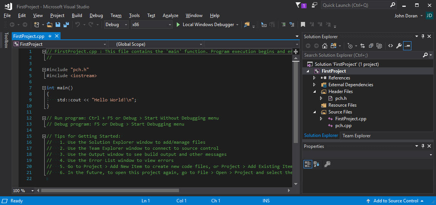Image resolution: width=436 pixels, height=205 pixels.
Task: Switch Solution Explorer views icon
Action: pos(333,46)
